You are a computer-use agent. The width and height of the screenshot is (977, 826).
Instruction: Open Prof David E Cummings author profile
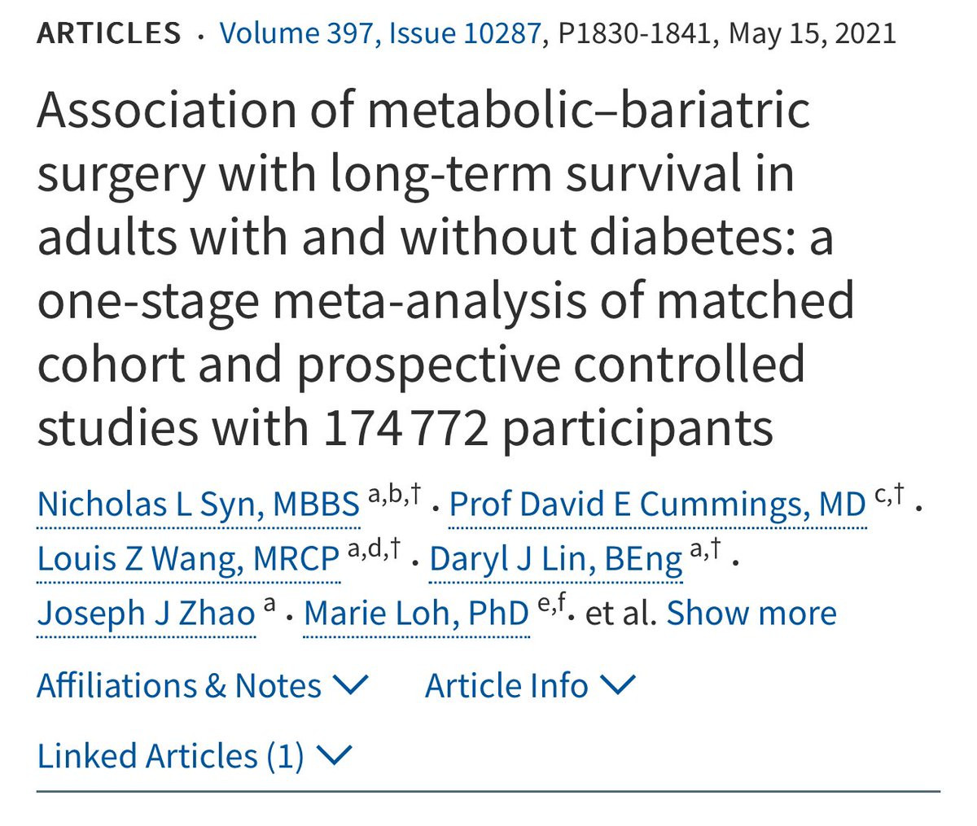click(657, 505)
